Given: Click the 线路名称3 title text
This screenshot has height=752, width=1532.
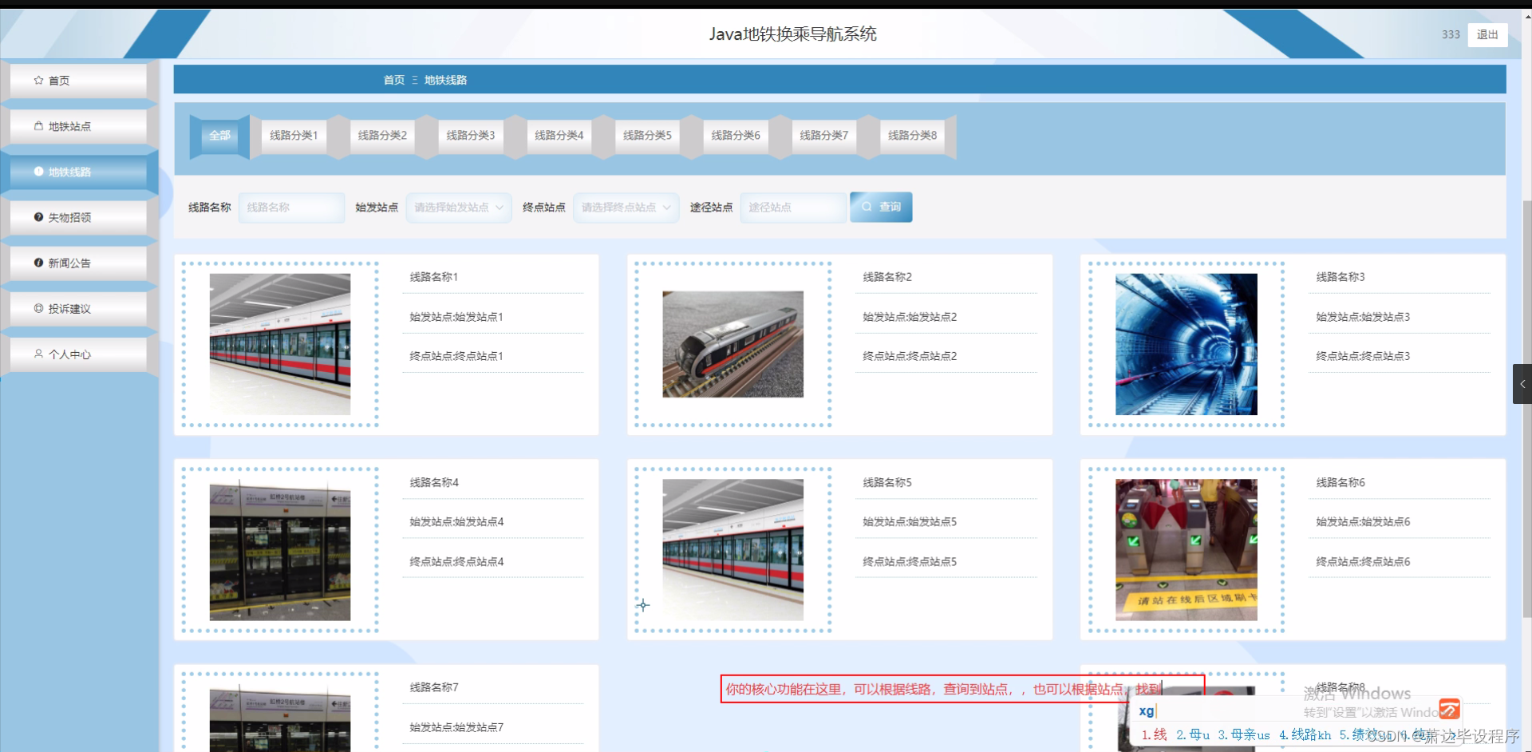Looking at the screenshot, I should [1340, 277].
